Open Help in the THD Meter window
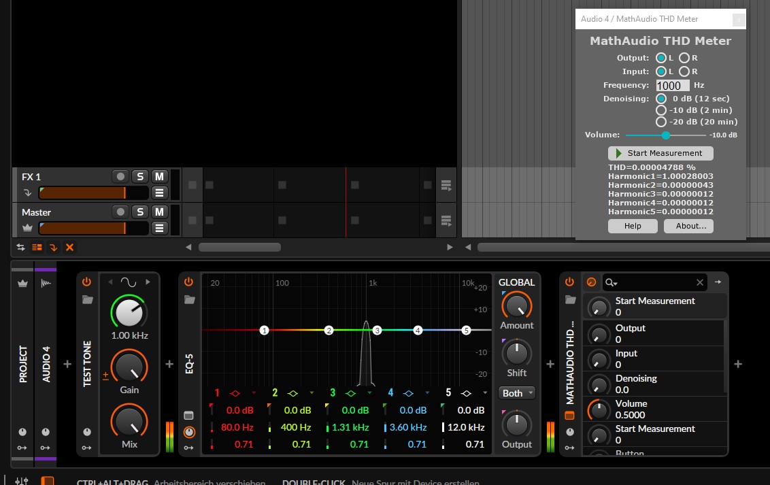Screen dimensions: 770x485 point(633,226)
